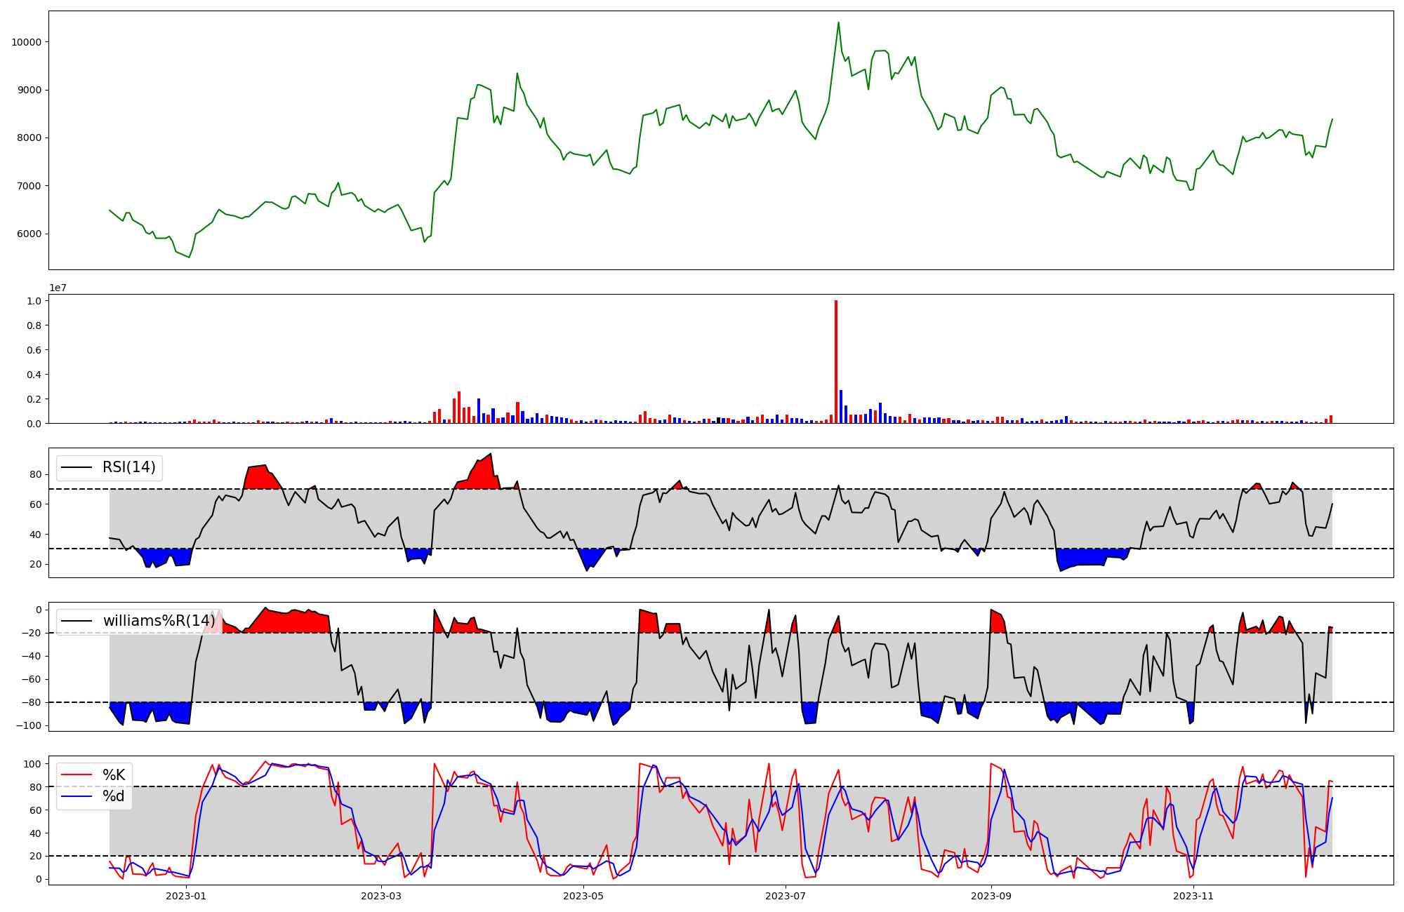Click the 10000 price axis tick label

coord(26,42)
